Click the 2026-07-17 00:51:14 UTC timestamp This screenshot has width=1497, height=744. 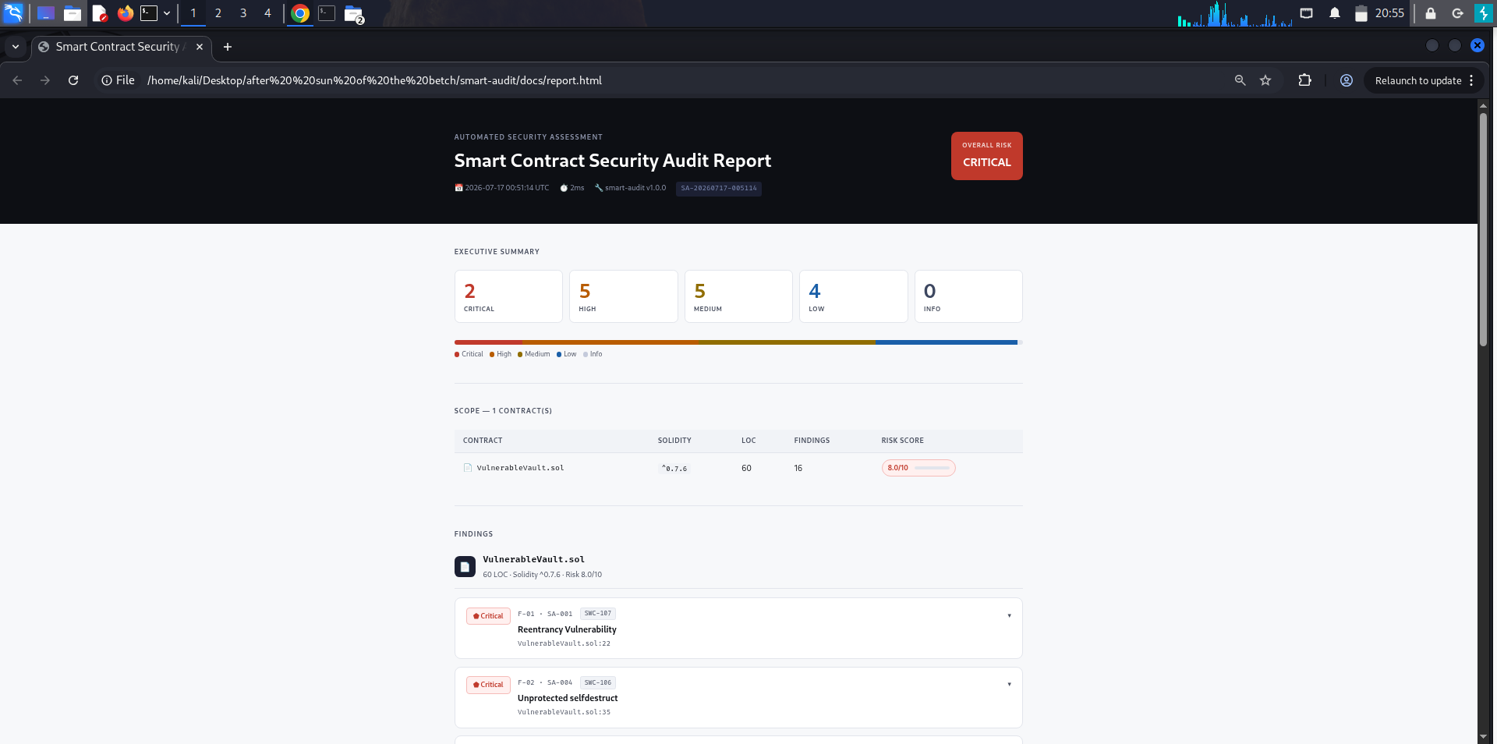[502, 188]
